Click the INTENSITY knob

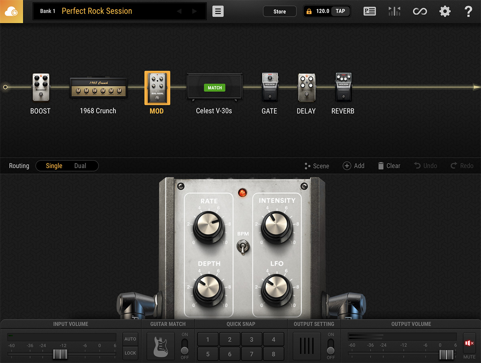pyautogui.click(x=277, y=227)
